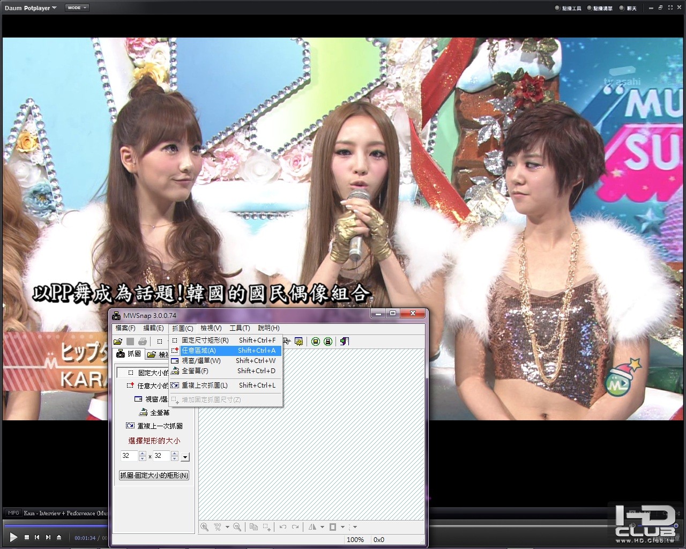Screen dimensions: 686x549
Task: Click the zoom in magnifier icon
Action: [204, 527]
